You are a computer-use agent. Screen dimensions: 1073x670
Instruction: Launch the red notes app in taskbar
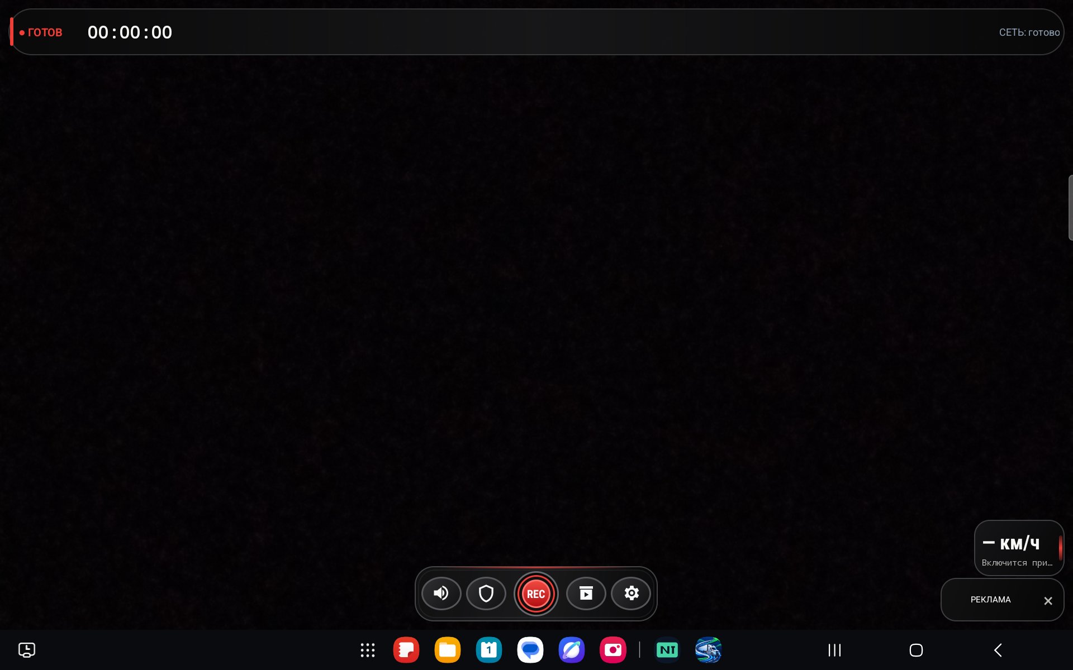tap(406, 650)
